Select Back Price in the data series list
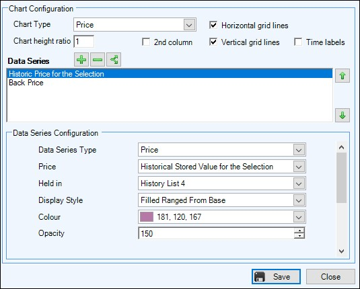The image size is (360, 289). pos(26,83)
